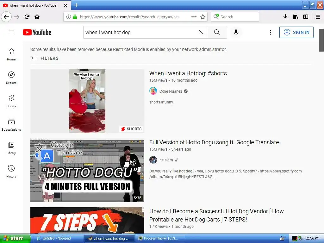Open the Firefox hamburger menu
The image size is (324, 243).
[x=318, y=17]
